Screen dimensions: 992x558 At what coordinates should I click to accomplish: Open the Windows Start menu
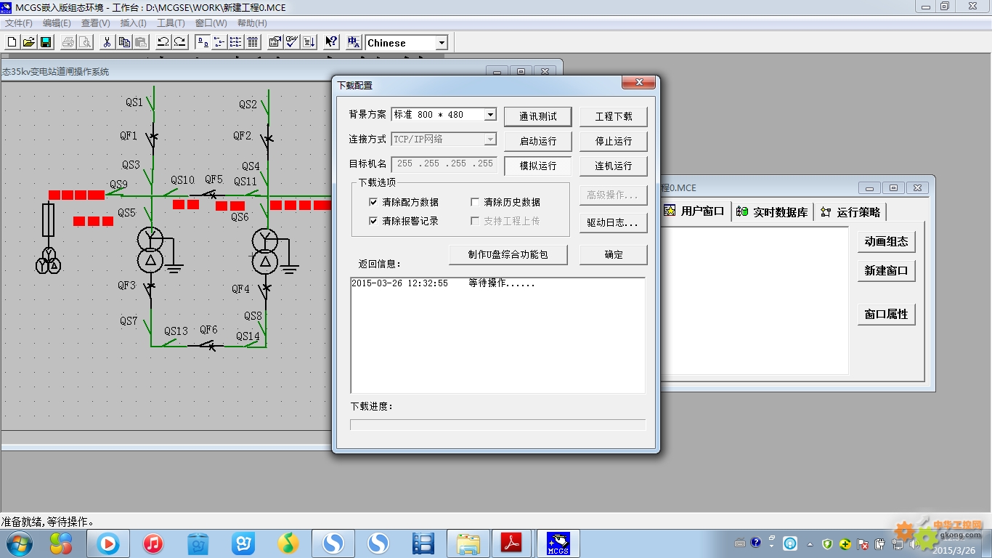(x=18, y=543)
